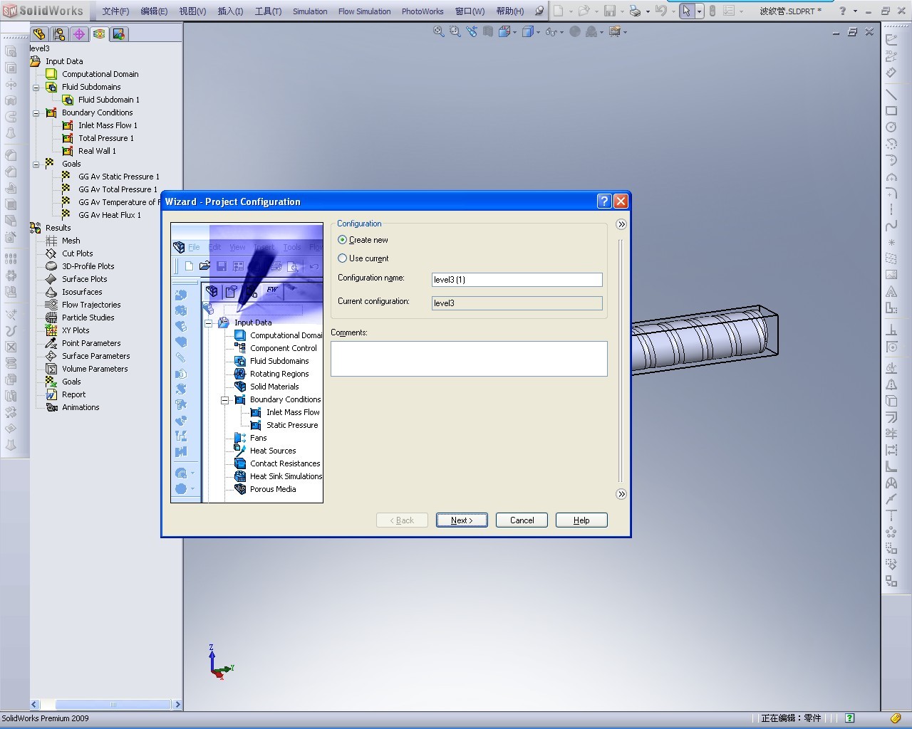Open the view orientation dropdown arrow
912x729 pixels.
click(514, 32)
